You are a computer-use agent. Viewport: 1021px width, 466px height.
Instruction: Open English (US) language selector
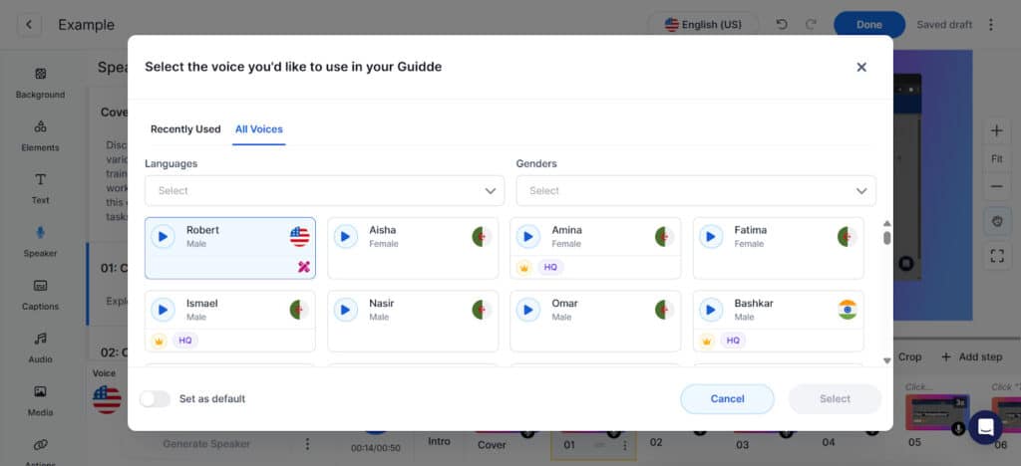tap(703, 25)
